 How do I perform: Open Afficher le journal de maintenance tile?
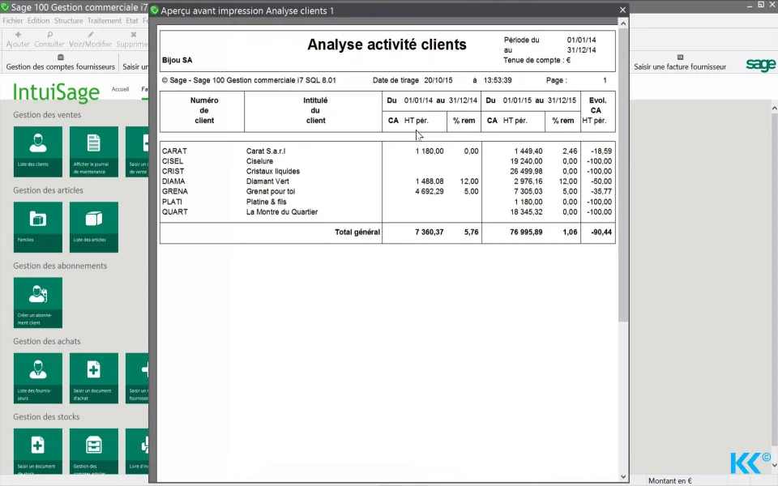(x=94, y=151)
